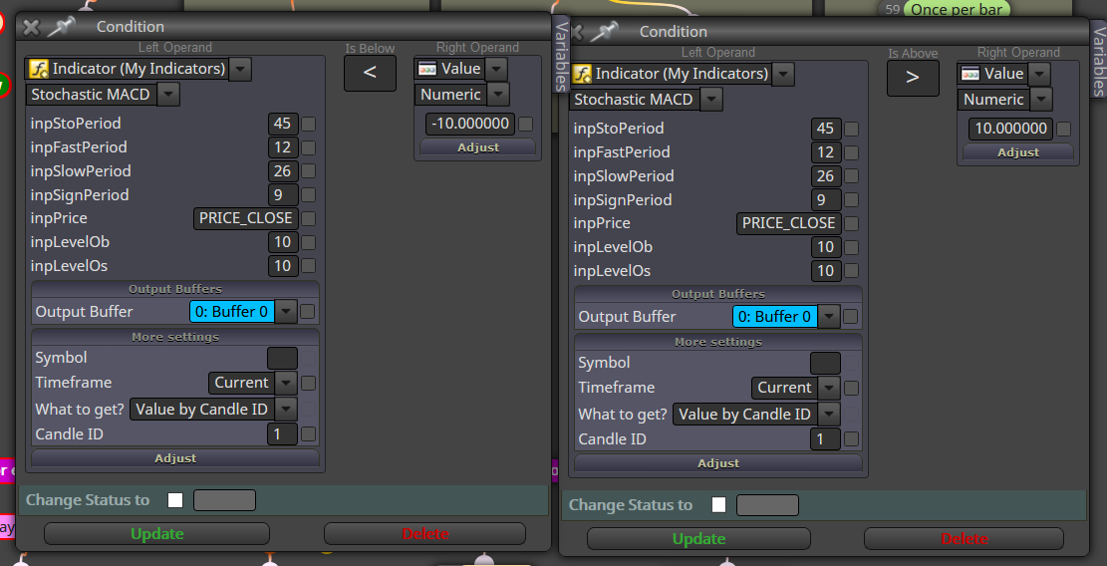Screen dimensions: 1107x566
Task: Open Value dropdown in left window's Right Operand
Action: coord(496,69)
